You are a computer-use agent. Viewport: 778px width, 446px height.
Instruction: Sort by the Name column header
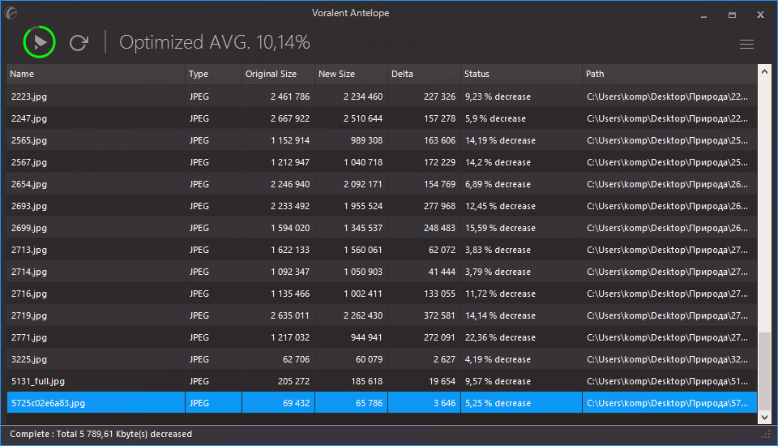point(96,74)
